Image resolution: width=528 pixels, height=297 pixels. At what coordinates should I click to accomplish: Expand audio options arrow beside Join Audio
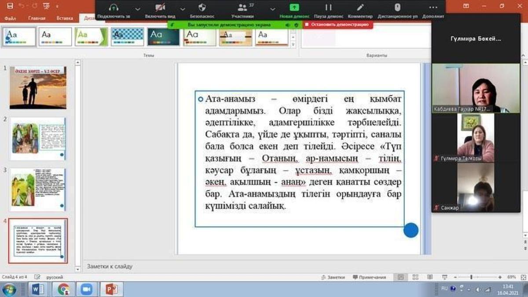point(137,8)
